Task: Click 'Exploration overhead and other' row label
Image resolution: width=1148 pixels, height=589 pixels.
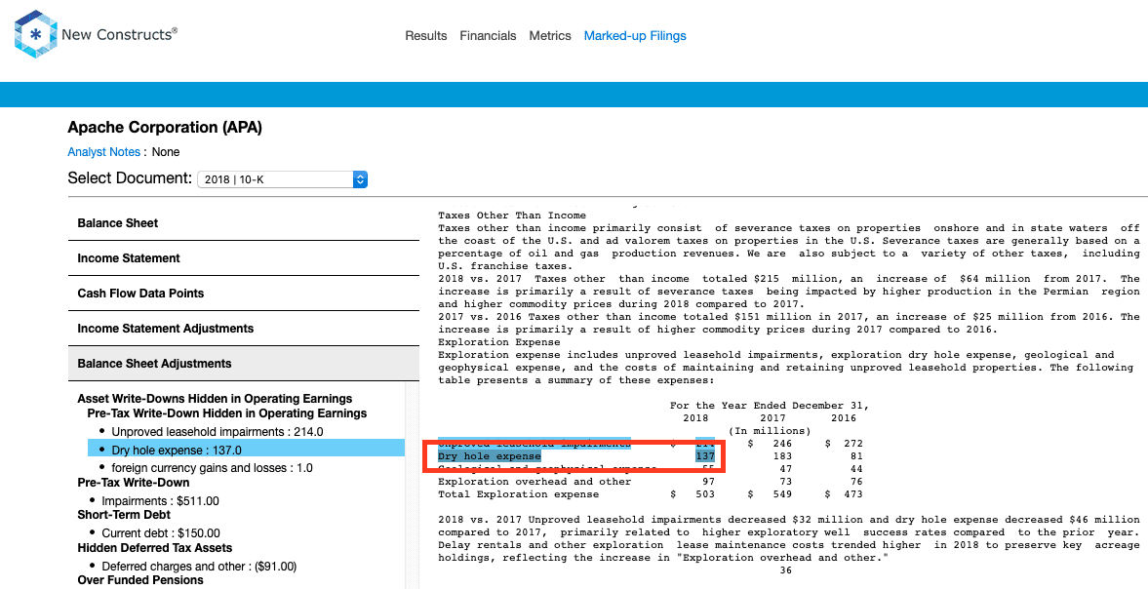Action: [x=534, y=482]
